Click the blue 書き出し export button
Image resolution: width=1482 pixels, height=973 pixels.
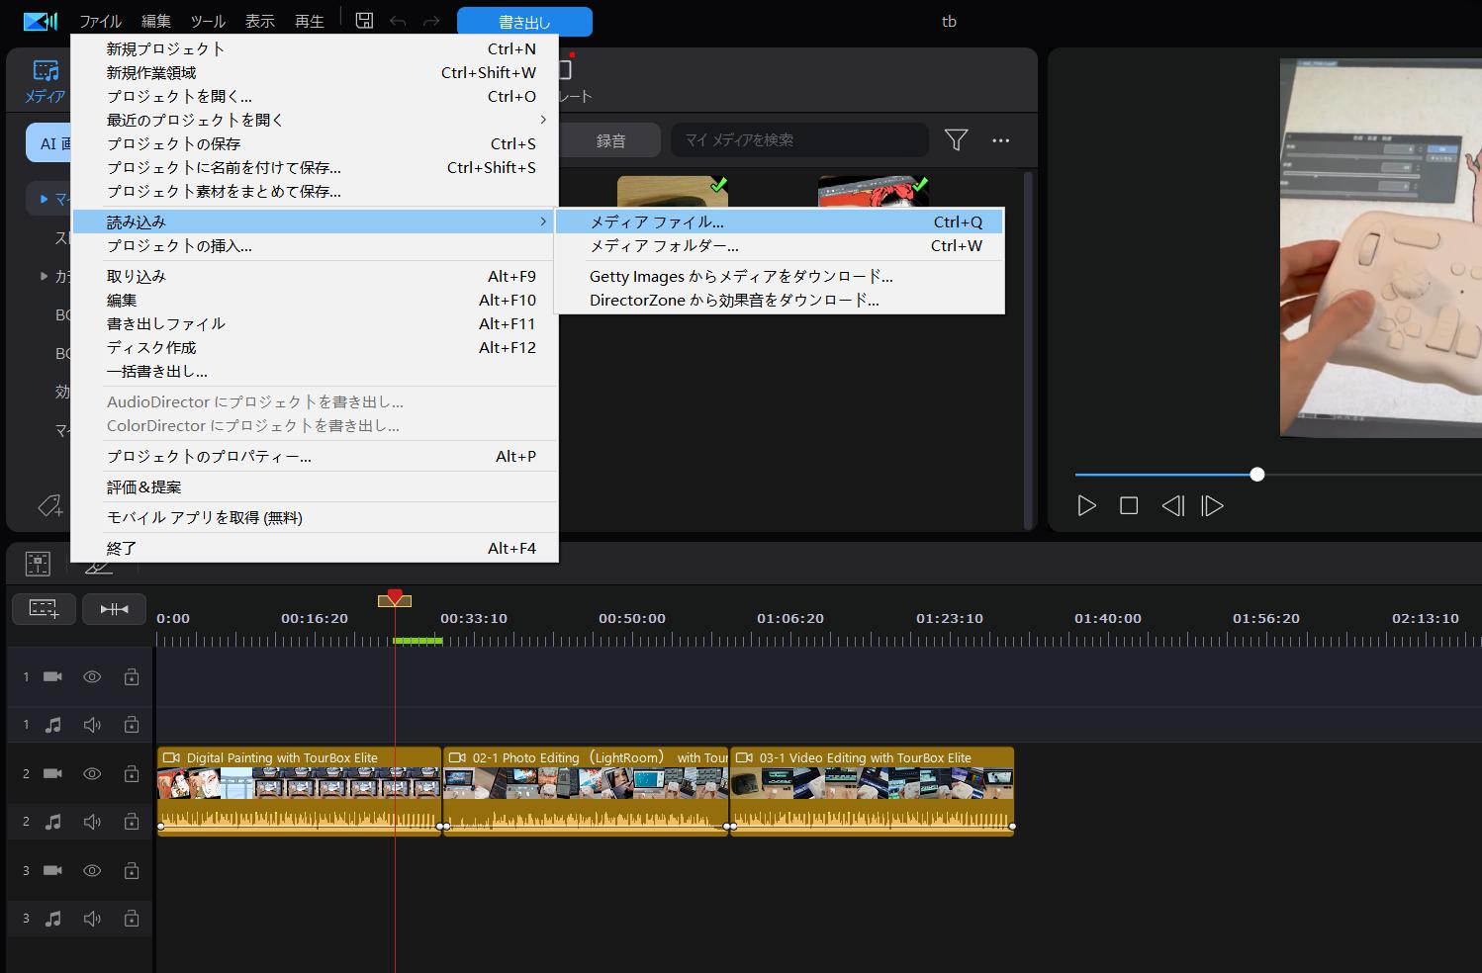pyautogui.click(x=524, y=22)
